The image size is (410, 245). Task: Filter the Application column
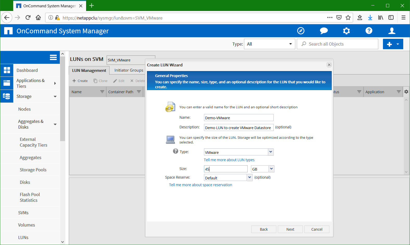click(x=399, y=92)
